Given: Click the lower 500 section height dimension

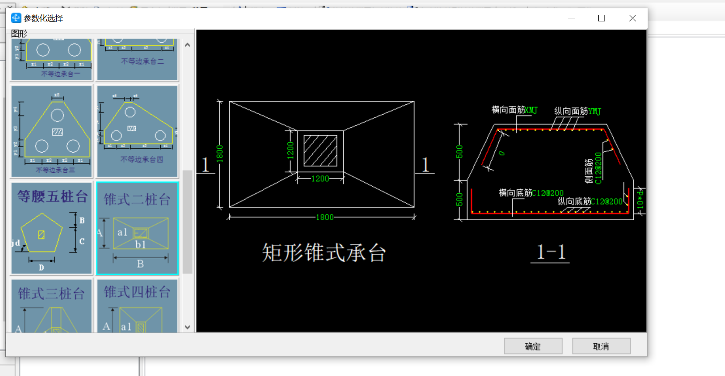Looking at the screenshot, I should (459, 200).
